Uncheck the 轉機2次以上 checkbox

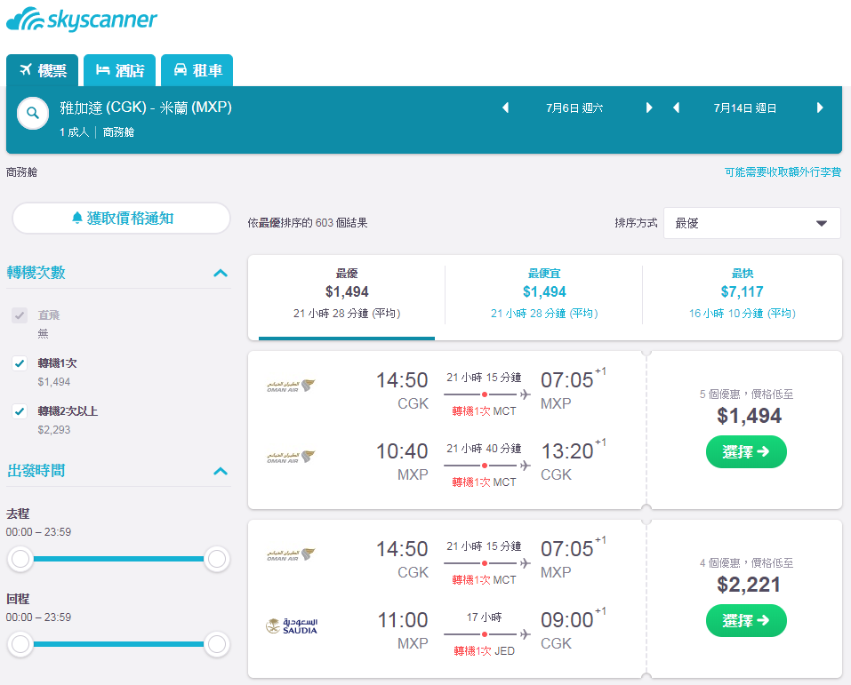pyautogui.click(x=20, y=411)
